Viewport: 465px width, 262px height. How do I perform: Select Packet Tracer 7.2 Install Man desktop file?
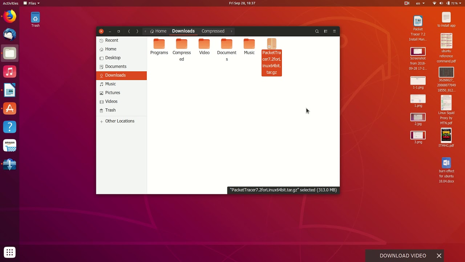pos(418,28)
